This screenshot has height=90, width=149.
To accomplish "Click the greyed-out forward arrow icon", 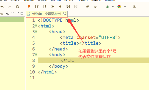I will pyautogui.click(x=10, y=6).
